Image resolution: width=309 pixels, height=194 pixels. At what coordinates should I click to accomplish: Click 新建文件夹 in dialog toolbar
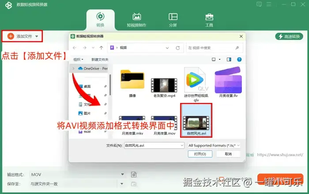point(100,59)
